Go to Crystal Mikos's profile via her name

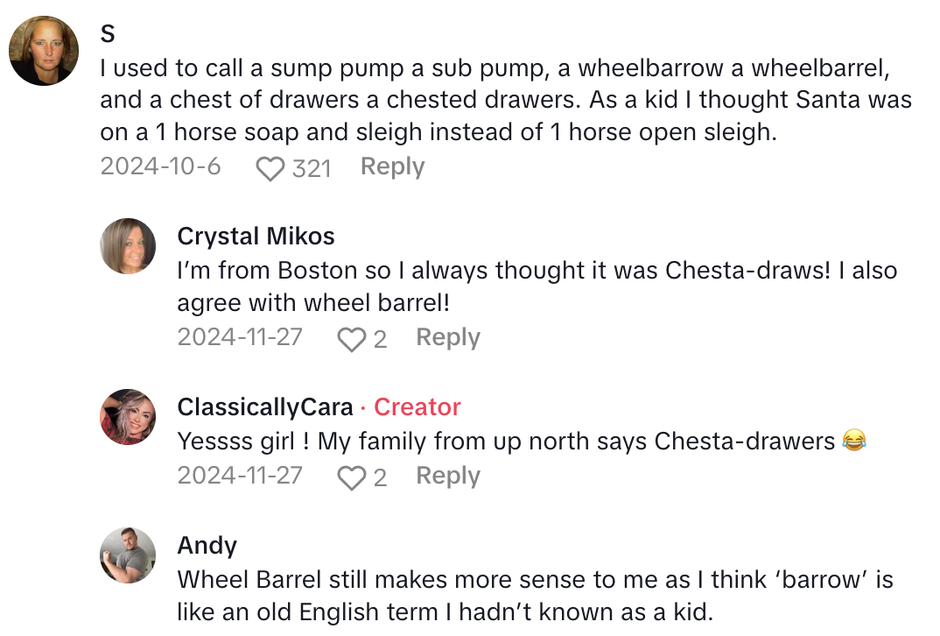[256, 236]
